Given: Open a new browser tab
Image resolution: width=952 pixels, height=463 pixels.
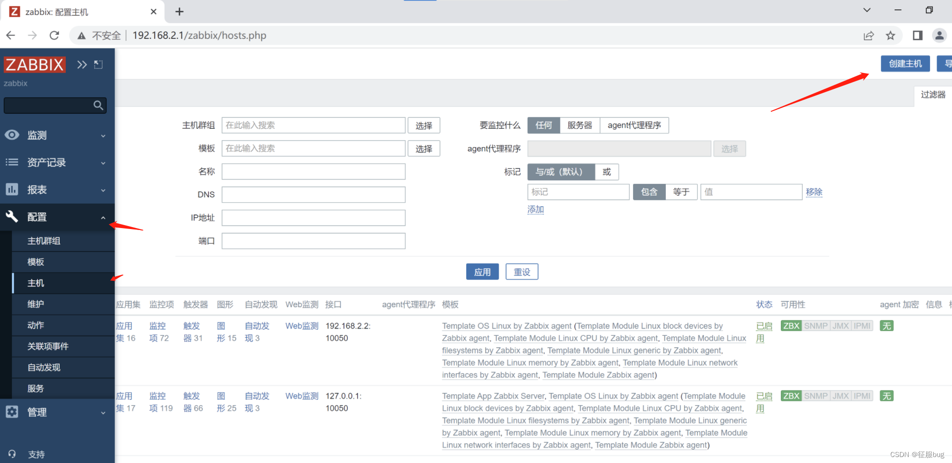Looking at the screenshot, I should (180, 11).
